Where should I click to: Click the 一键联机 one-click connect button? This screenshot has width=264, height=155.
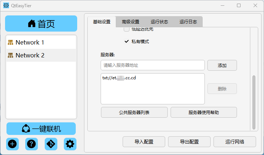pos(41,129)
